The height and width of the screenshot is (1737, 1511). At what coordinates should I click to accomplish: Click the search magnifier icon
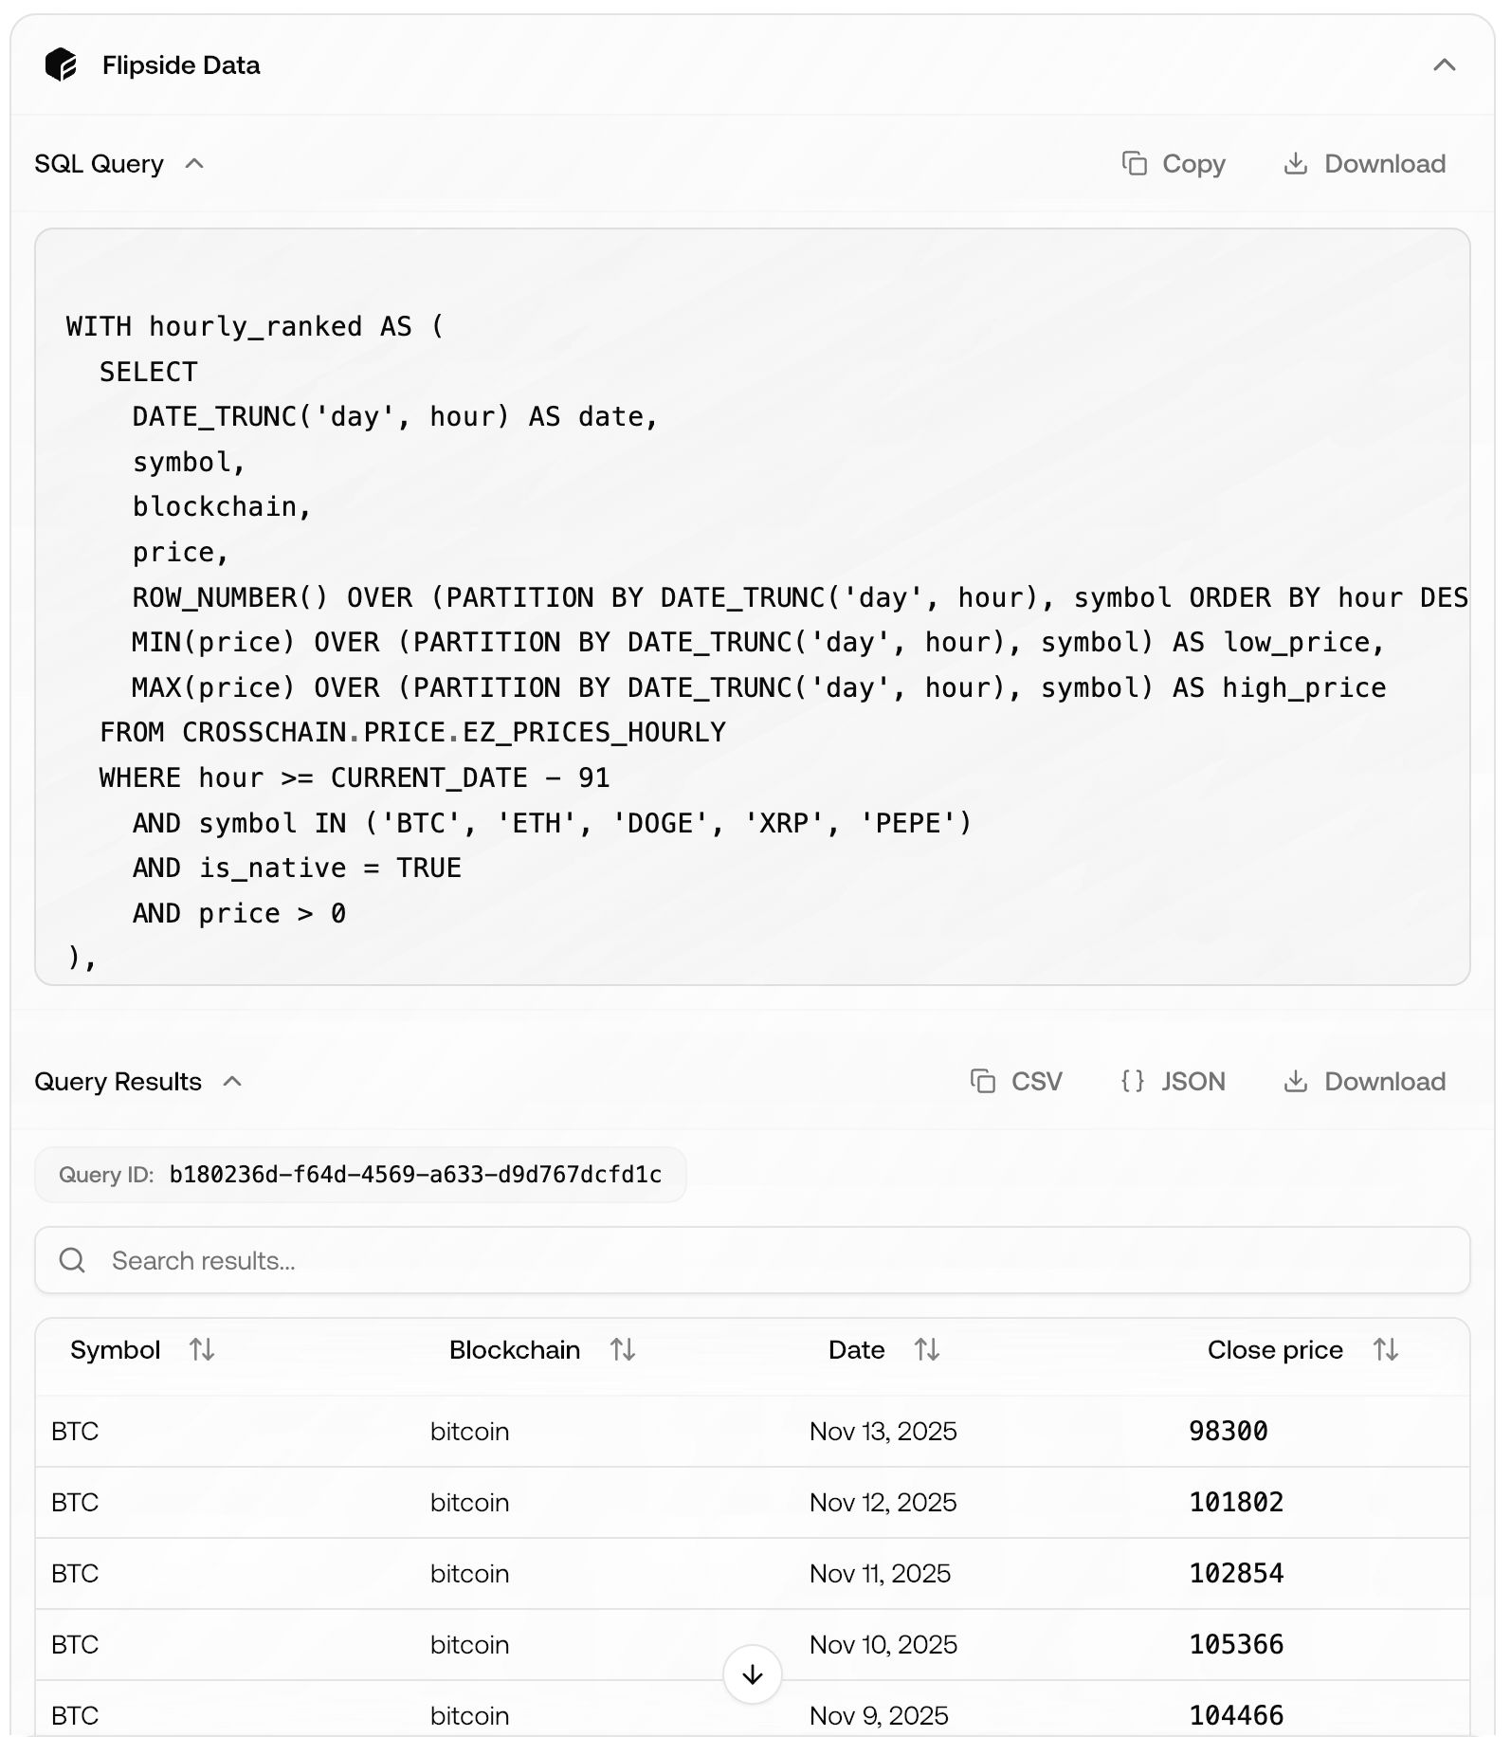click(x=73, y=1260)
